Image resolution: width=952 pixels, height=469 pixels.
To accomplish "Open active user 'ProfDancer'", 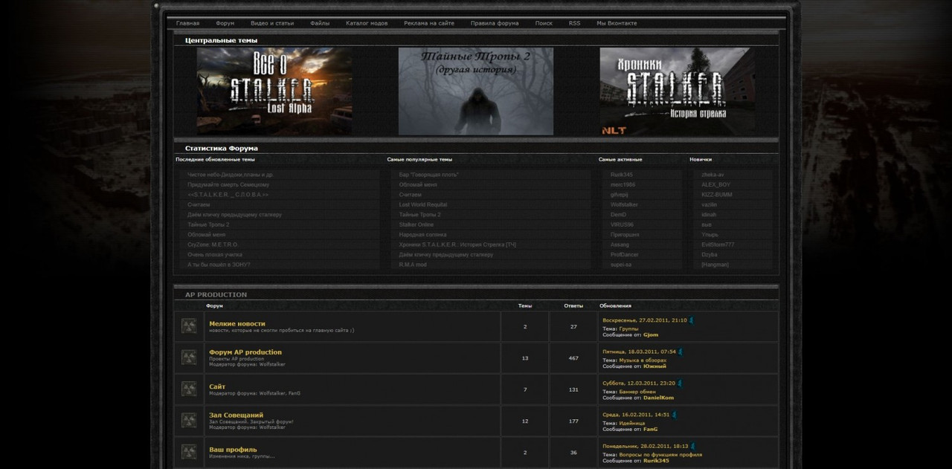I will click(x=625, y=254).
